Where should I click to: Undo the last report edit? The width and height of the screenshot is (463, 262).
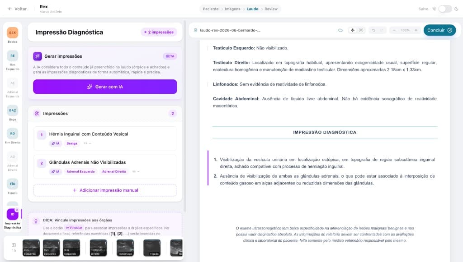(x=373, y=30)
